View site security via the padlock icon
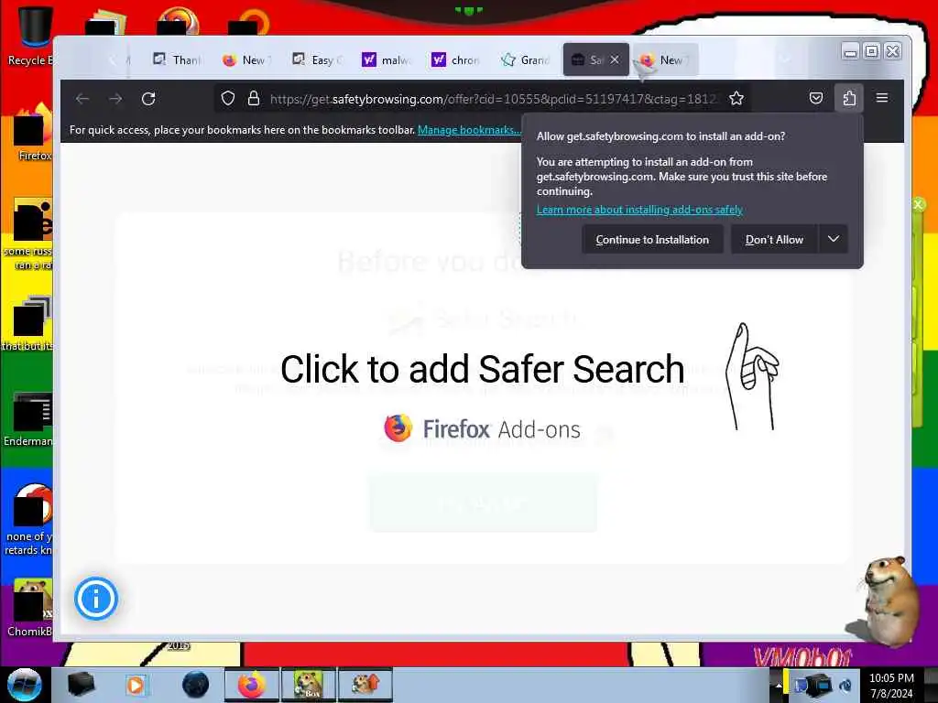Viewport: 938px width, 703px height. pos(254,98)
